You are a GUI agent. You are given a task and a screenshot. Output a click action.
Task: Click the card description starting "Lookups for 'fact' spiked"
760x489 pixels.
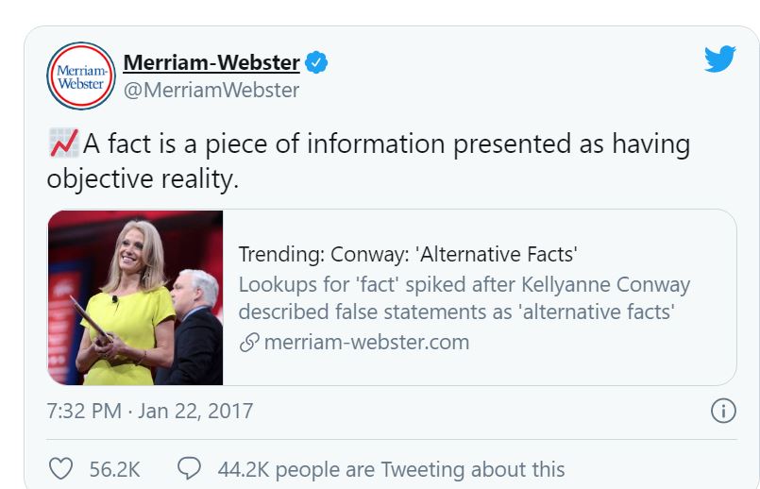(464, 284)
